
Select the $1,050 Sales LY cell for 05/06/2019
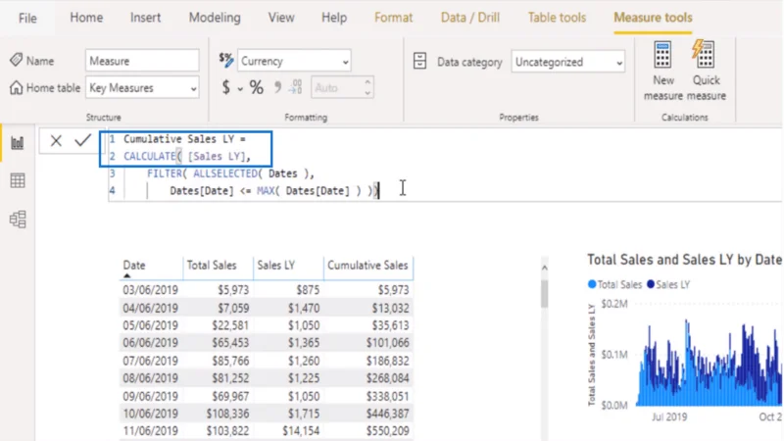[304, 325]
